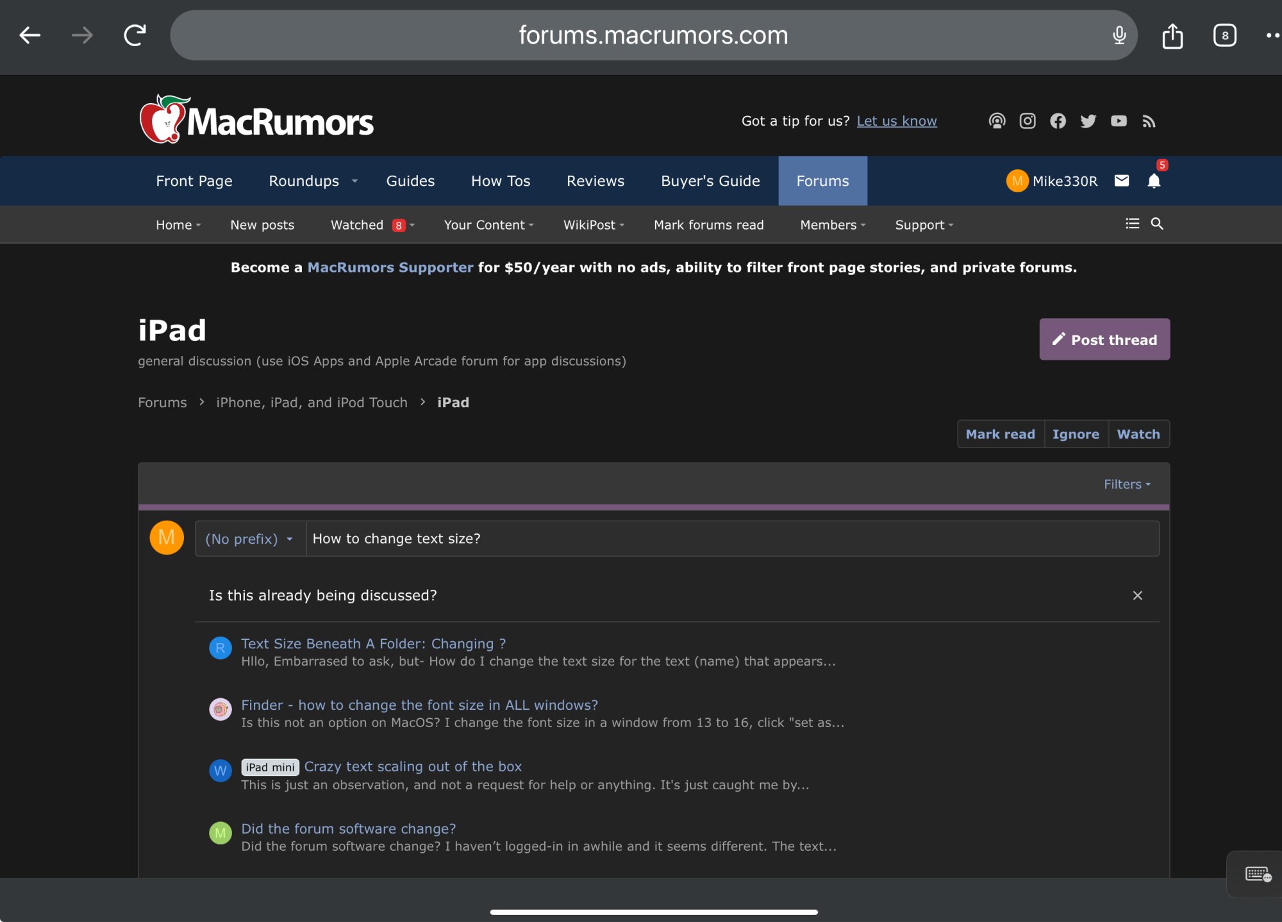Click the Watch forum button

1138,434
